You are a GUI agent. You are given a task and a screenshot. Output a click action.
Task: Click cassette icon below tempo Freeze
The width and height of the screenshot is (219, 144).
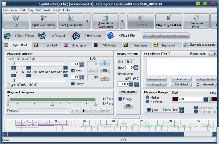coord(128,106)
